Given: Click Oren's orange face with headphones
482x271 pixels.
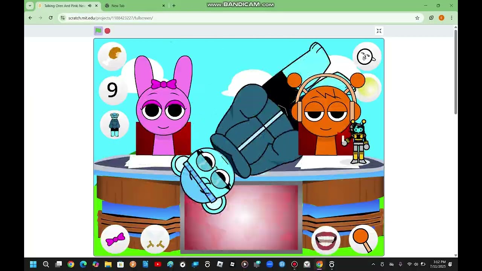Looking at the screenshot, I should pos(326,111).
